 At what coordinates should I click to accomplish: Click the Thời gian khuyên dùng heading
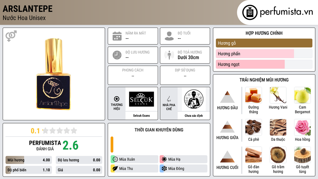pyautogui.click(x=159, y=130)
